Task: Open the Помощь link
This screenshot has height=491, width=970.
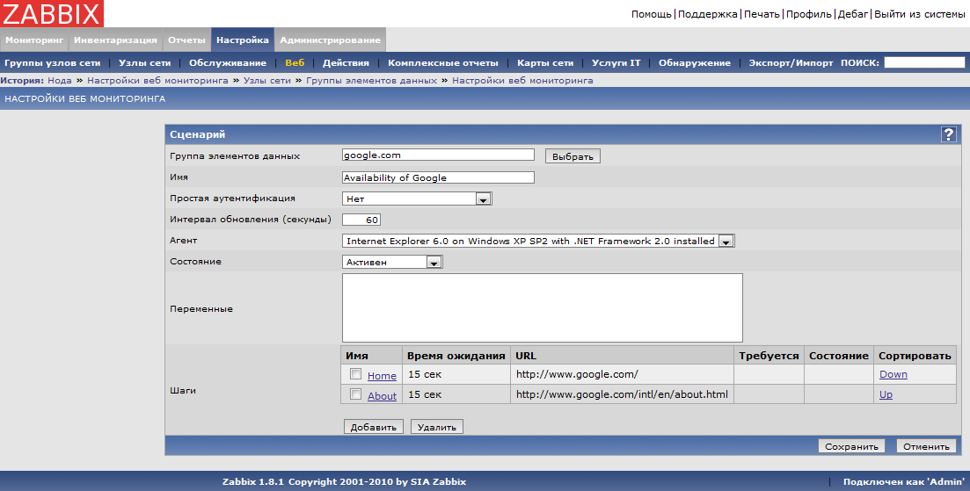Action: [652, 13]
